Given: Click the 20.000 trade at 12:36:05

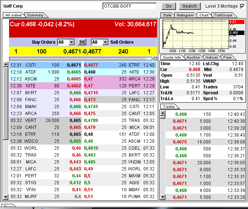Looking at the screenshot, I should click(205, 163).
